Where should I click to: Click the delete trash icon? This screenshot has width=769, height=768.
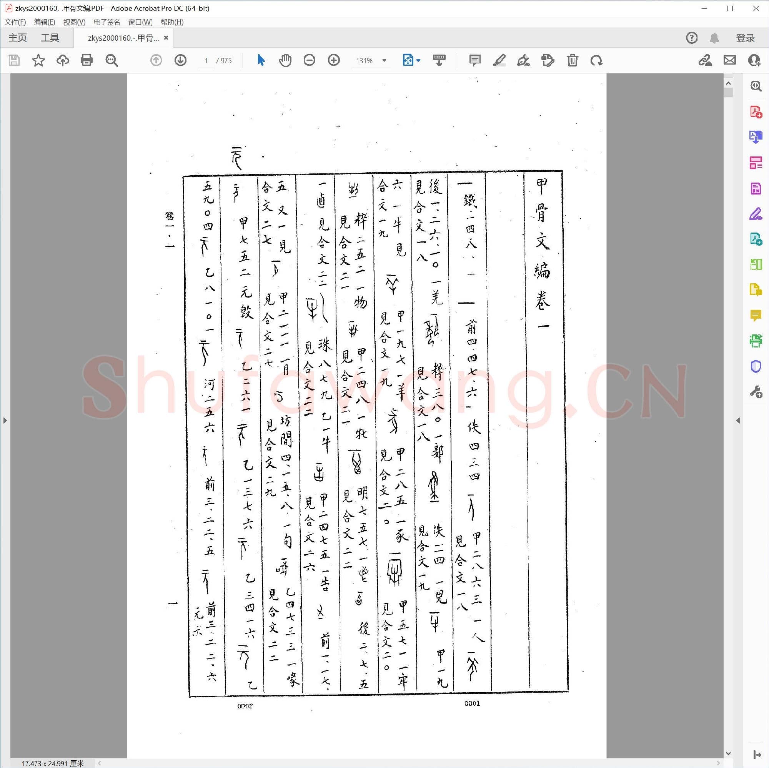[x=573, y=60]
